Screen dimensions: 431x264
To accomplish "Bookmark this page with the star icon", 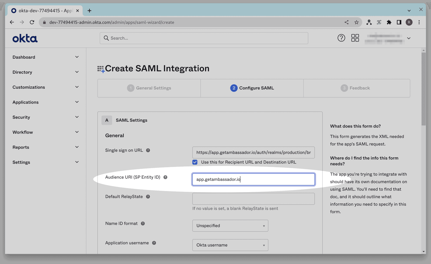I will pos(357,22).
